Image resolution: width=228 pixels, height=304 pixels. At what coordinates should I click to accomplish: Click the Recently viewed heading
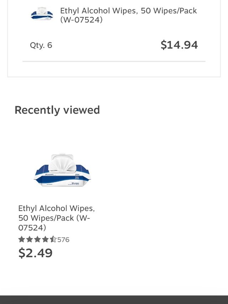57,110
